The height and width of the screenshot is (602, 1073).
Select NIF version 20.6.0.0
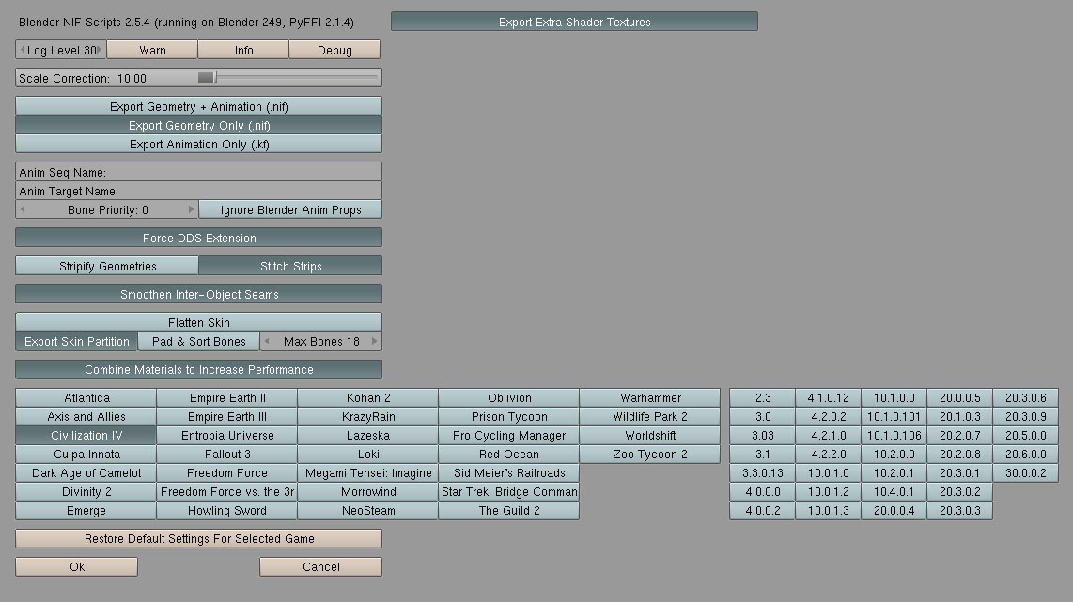click(1025, 455)
